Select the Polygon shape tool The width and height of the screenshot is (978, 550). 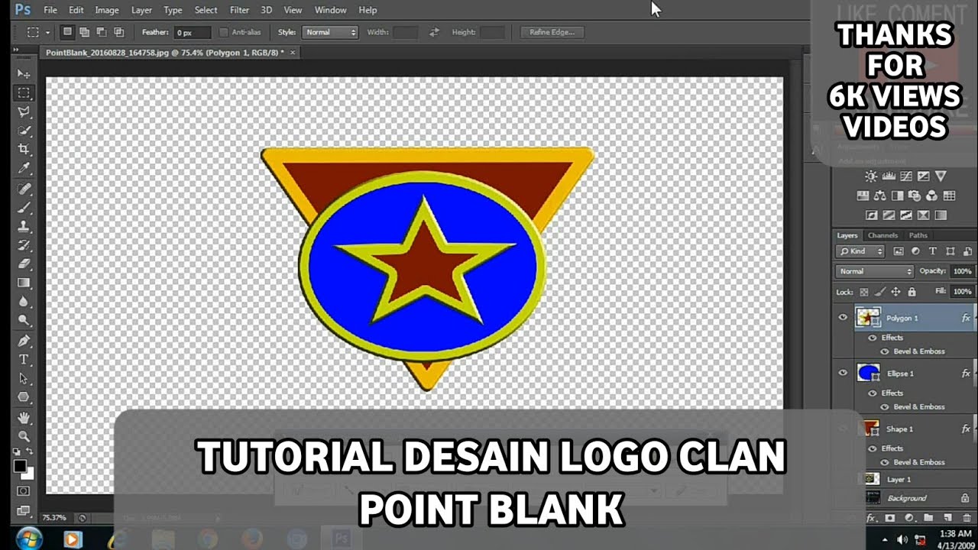24,397
